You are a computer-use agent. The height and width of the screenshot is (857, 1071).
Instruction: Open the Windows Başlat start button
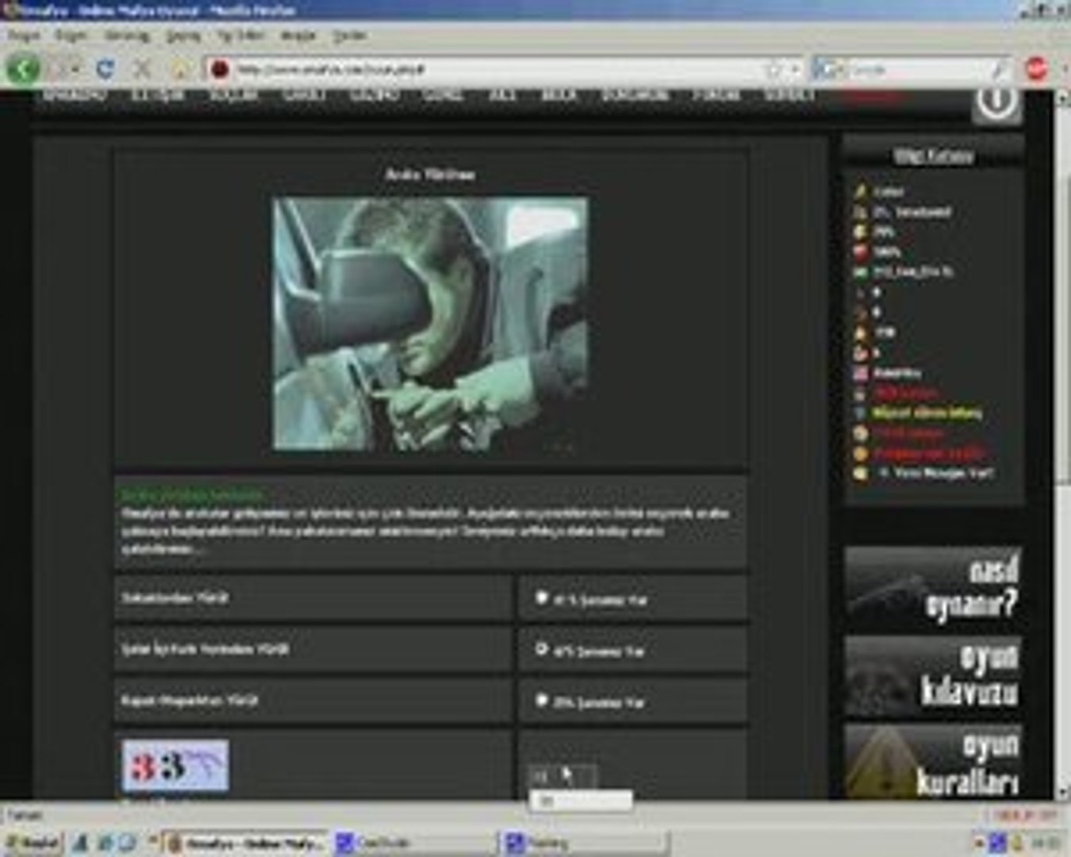[32, 843]
